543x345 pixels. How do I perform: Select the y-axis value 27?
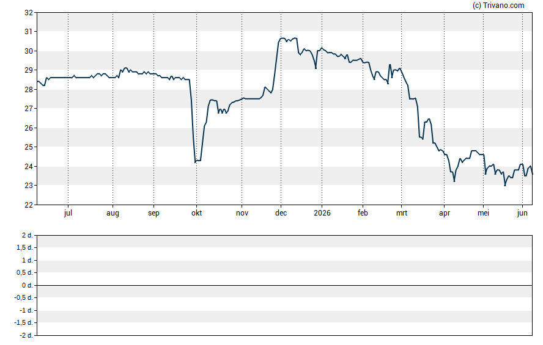[29, 109]
